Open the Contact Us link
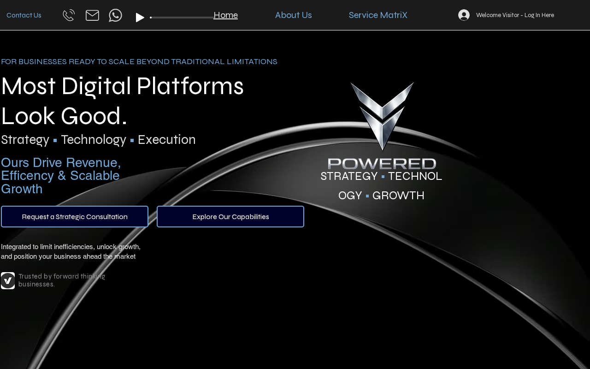Screen dimensions: 590x369 pyautogui.click(x=24, y=15)
